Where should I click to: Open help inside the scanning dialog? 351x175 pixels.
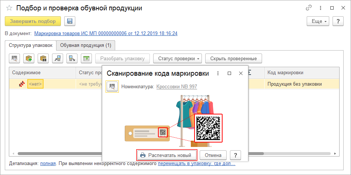pos(235,155)
